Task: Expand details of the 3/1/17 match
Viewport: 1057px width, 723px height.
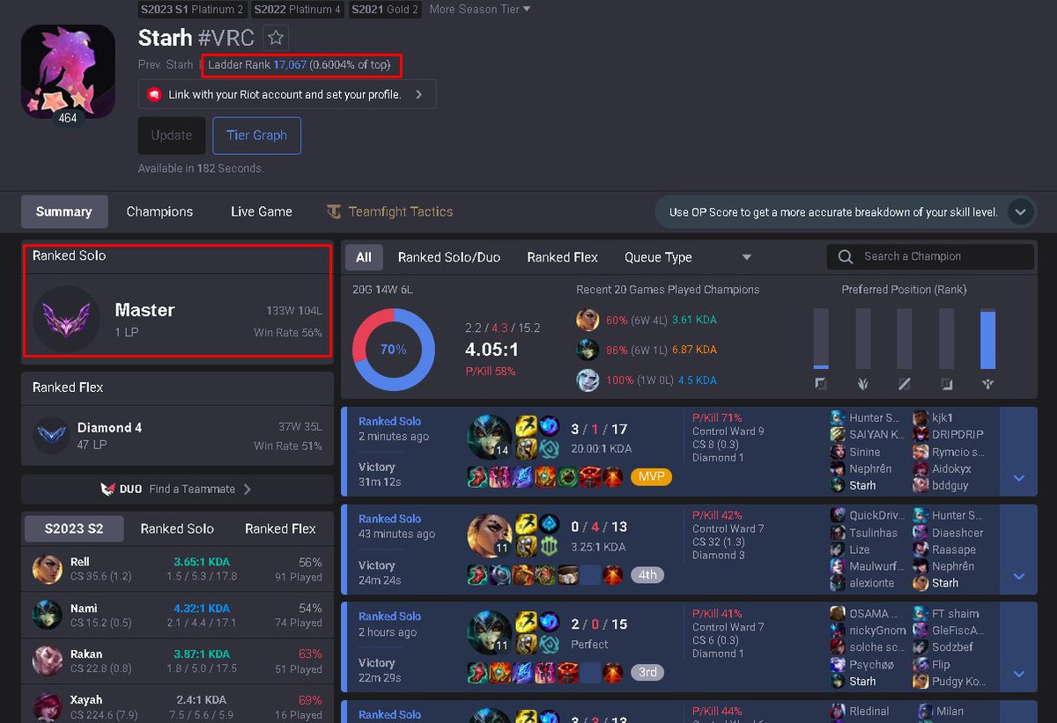Action: tap(1019, 477)
